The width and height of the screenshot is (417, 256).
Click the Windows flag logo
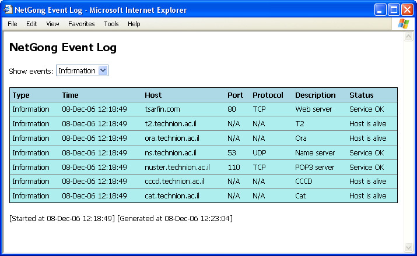pos(404,24)
